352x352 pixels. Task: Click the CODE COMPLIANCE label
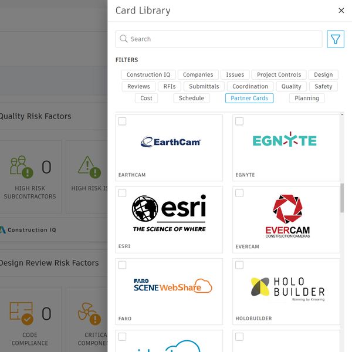click(30, 339)
